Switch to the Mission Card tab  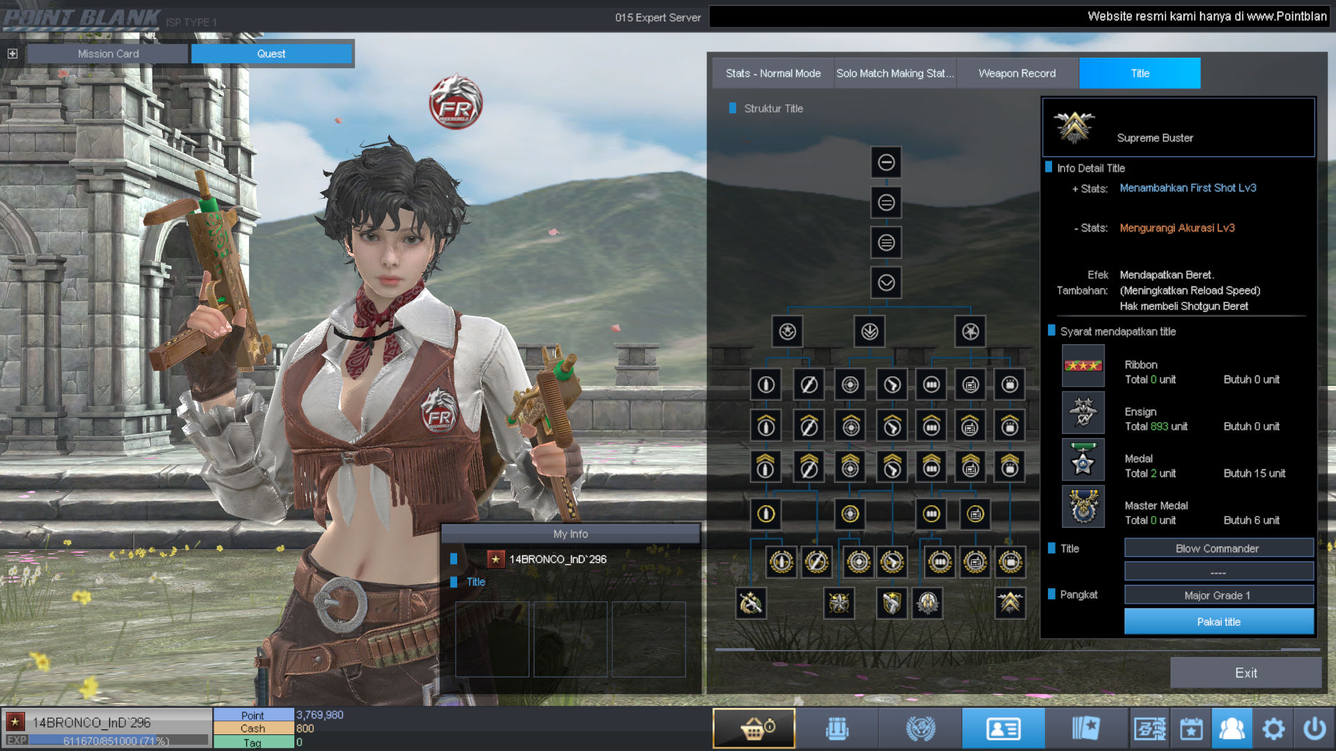click(108, 54)
